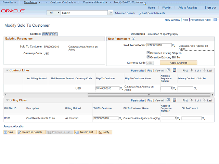Collapse the Billing Plans section
Image resolution: width=219 pixels, height=164 pixels.
click(7, 100)
